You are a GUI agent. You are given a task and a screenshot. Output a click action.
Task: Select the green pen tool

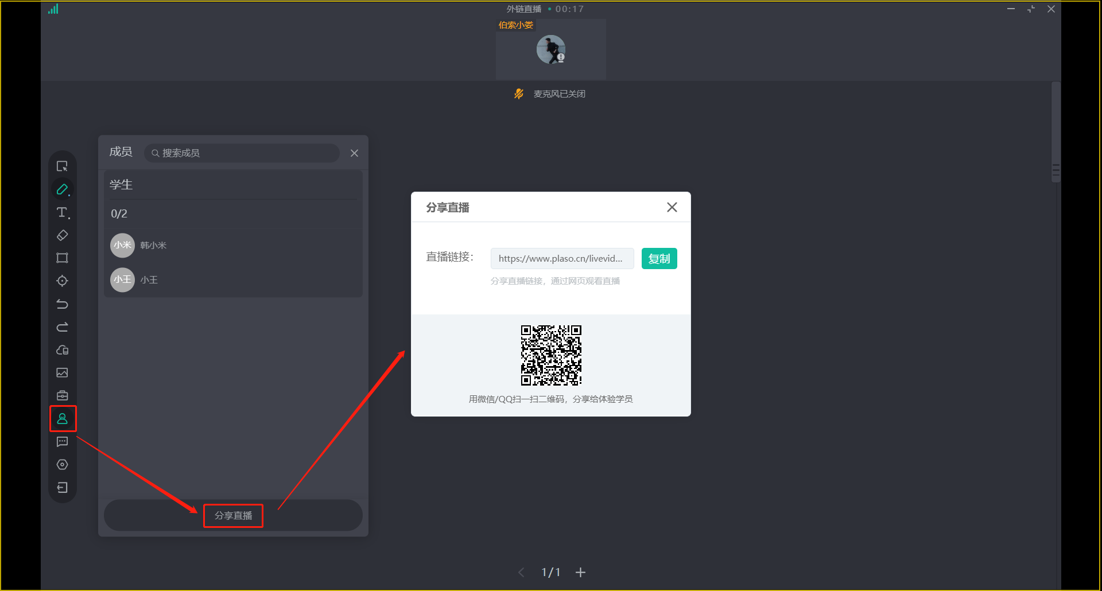(x=62, y=189)
